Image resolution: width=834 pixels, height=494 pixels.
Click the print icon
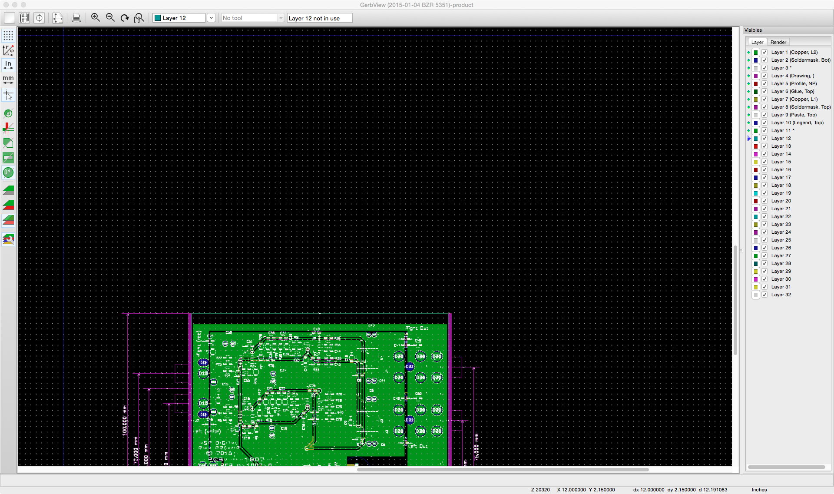pyautogui.click(x=76, y=18)
